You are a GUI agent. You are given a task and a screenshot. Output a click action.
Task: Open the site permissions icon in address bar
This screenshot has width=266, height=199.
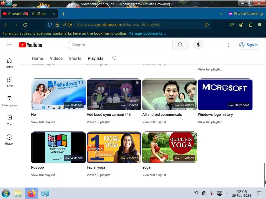[64, 25]
